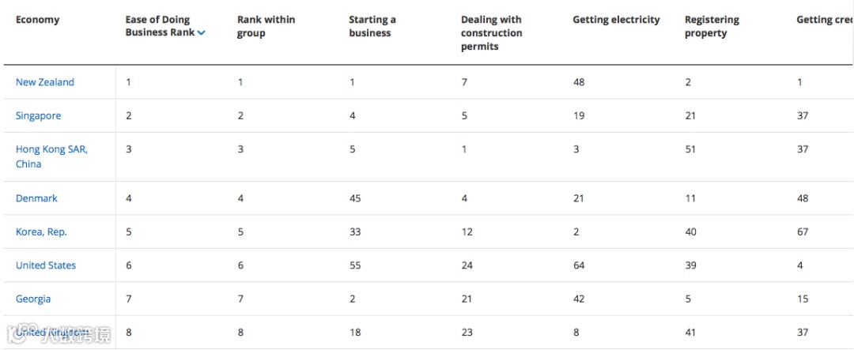Open the Denmark economy page
This screenshot has width=854, height=350.
point(36,198)
